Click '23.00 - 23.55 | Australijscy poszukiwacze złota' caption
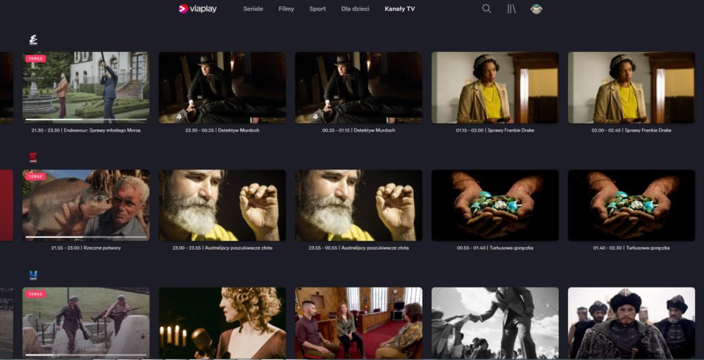Viewport: 704px width, 360px height. pos(222,248)
